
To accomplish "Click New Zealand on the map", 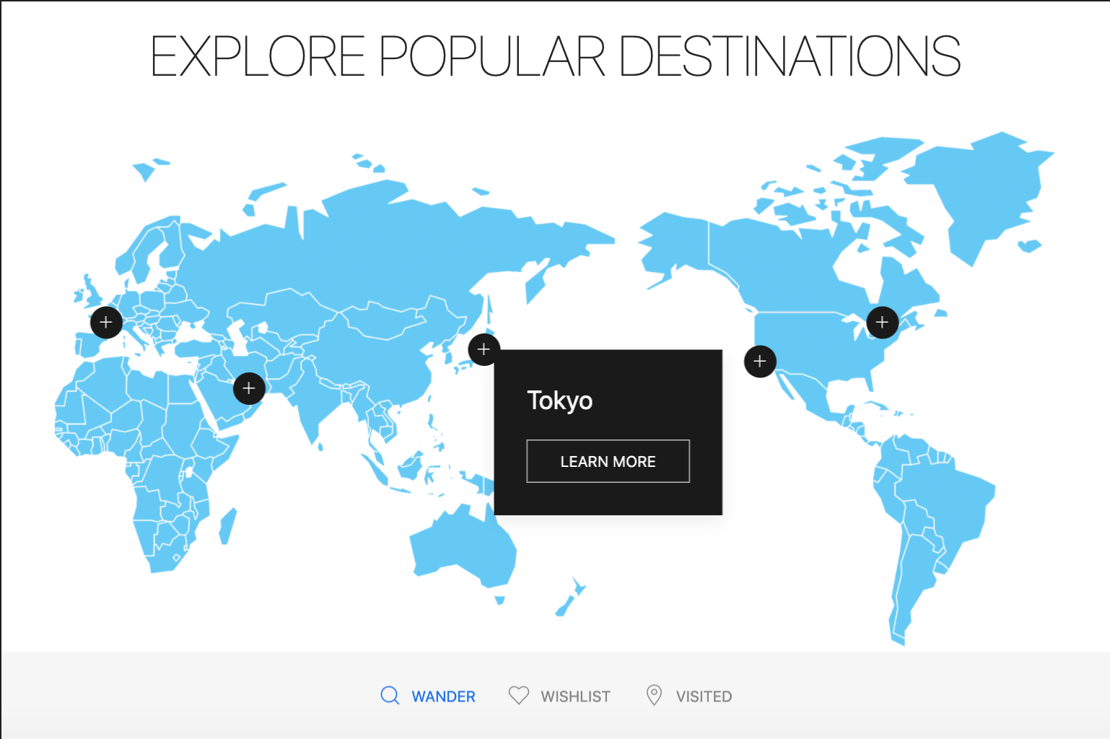I will [x=570, y=599].
